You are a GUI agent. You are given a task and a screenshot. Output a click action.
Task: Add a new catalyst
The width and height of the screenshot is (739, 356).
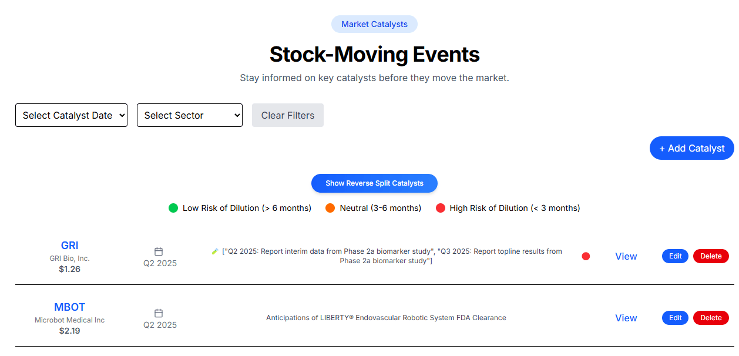[x=692, y=148]
